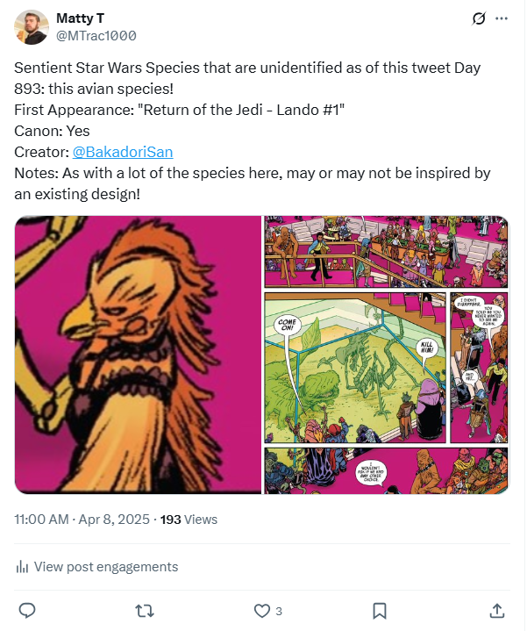The height and width of the screenshot is (631, 527).
Task: Open the middle-right comic panel image
Action: tap(386, 368)
